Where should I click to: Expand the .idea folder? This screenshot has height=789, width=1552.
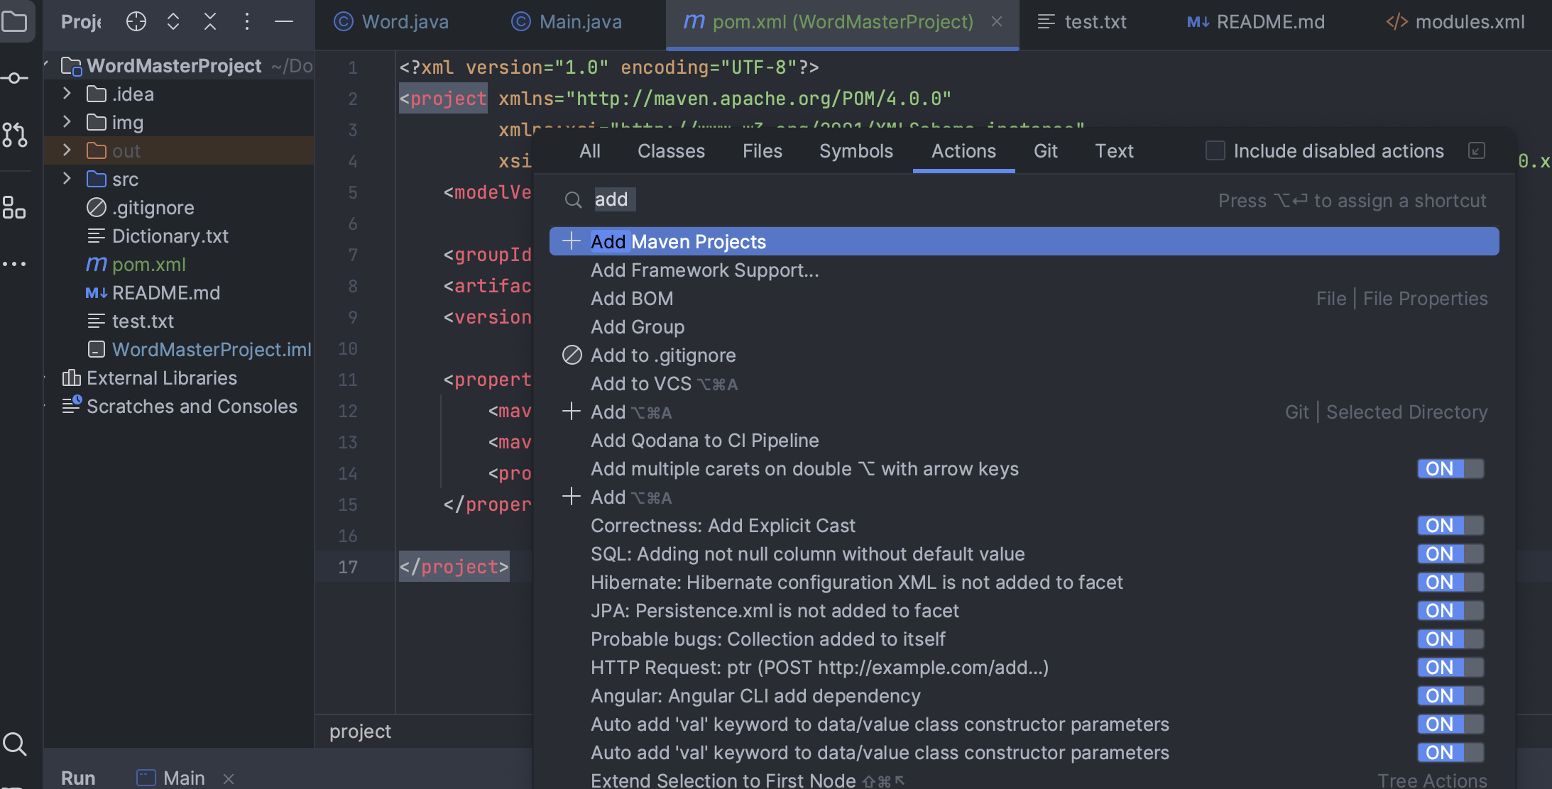point(67,94)
